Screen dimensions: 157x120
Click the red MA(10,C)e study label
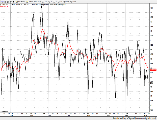(4, 7)
